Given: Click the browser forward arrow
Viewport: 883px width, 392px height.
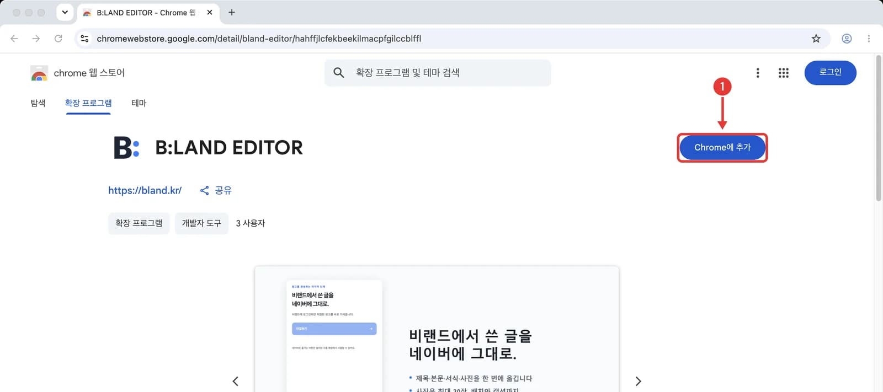Looking at the screenshot, I should point(36,39).
